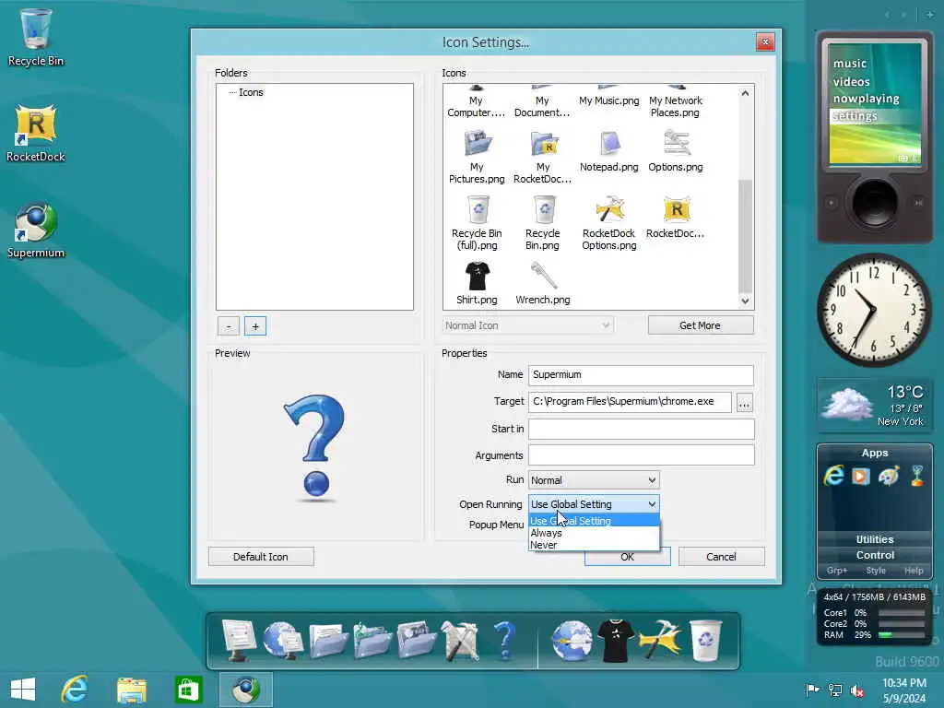Select My RocketDock folder icon in list

(543, 157)
